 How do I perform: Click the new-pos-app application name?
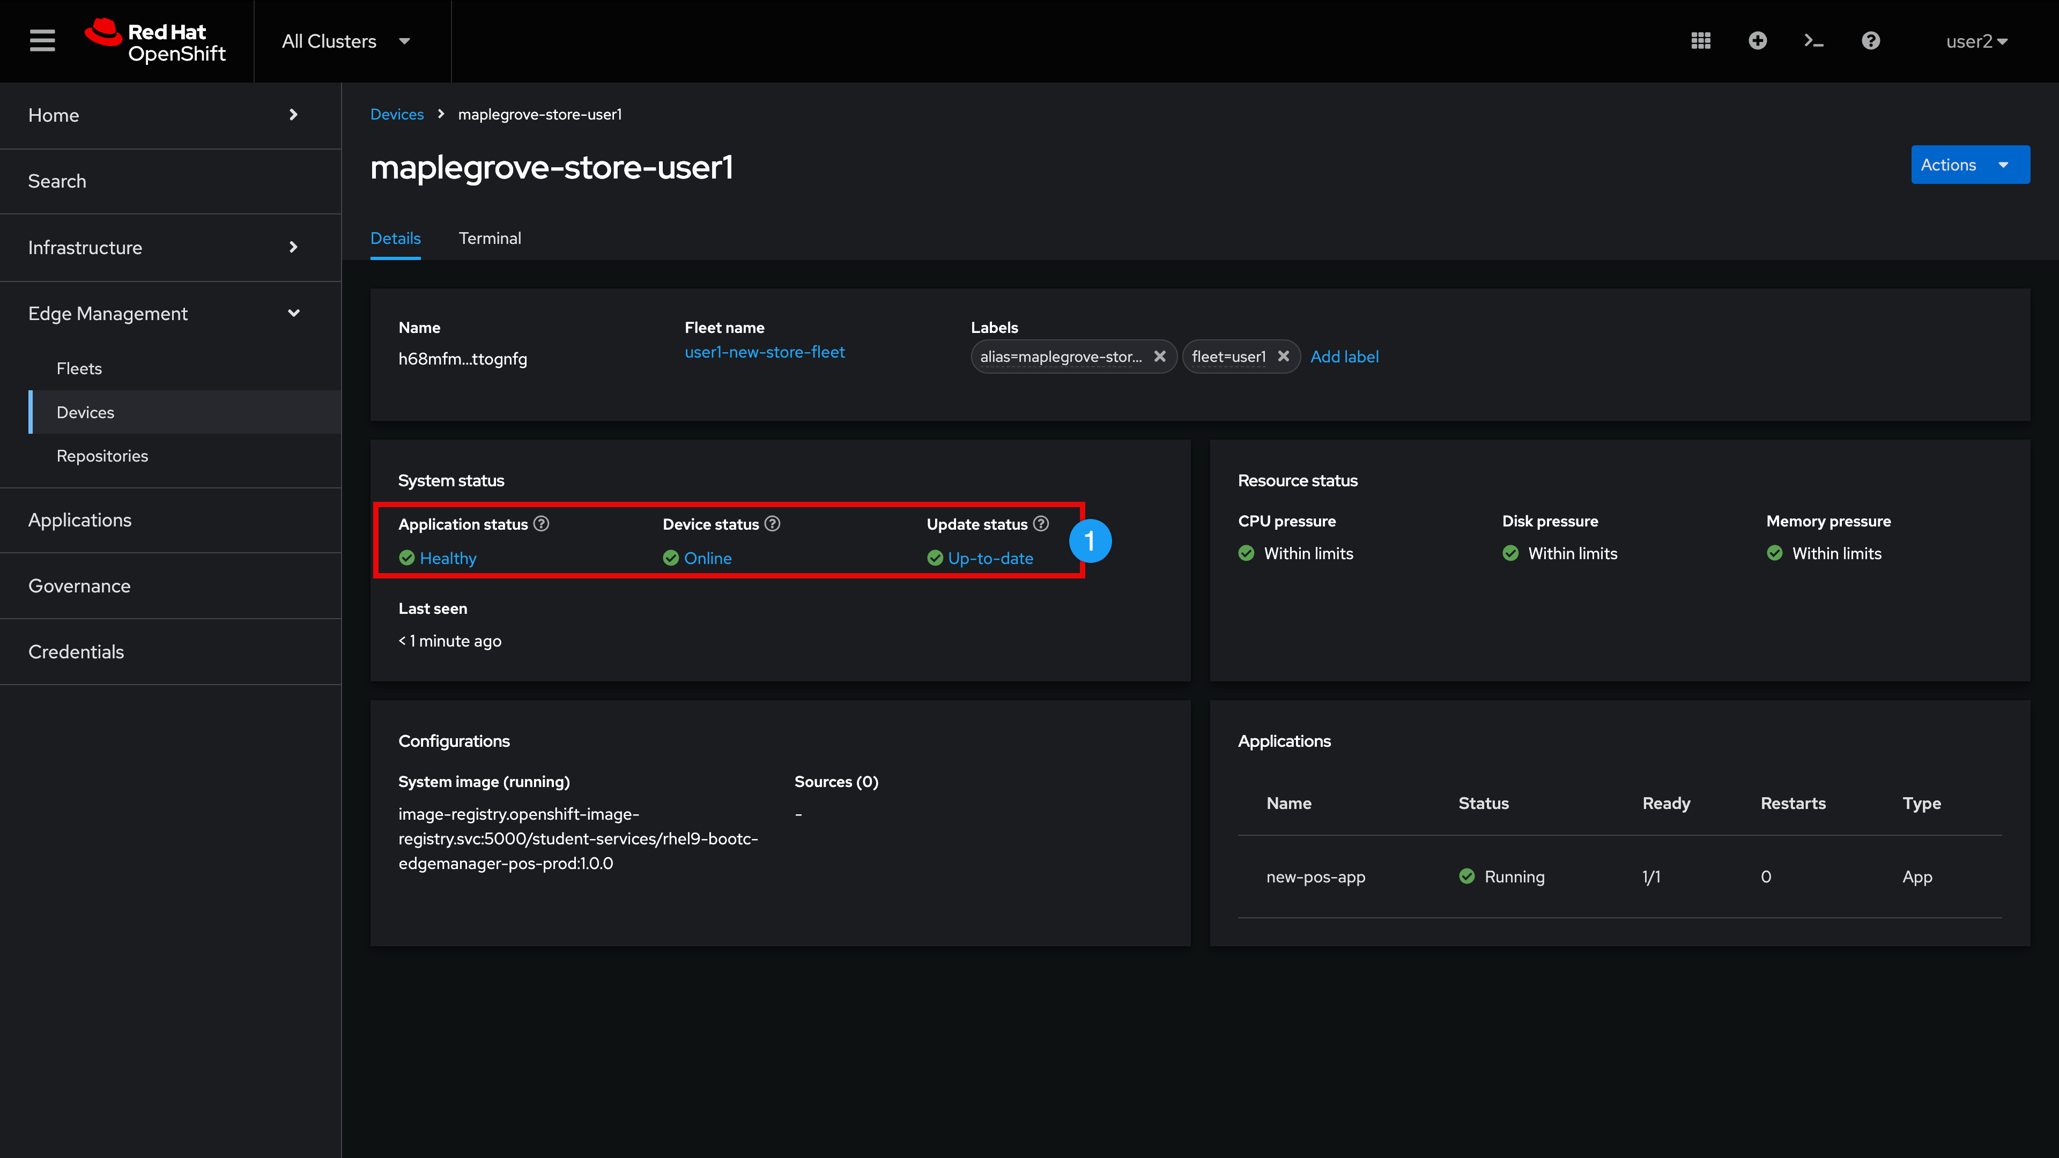(x=1315, y=877)
